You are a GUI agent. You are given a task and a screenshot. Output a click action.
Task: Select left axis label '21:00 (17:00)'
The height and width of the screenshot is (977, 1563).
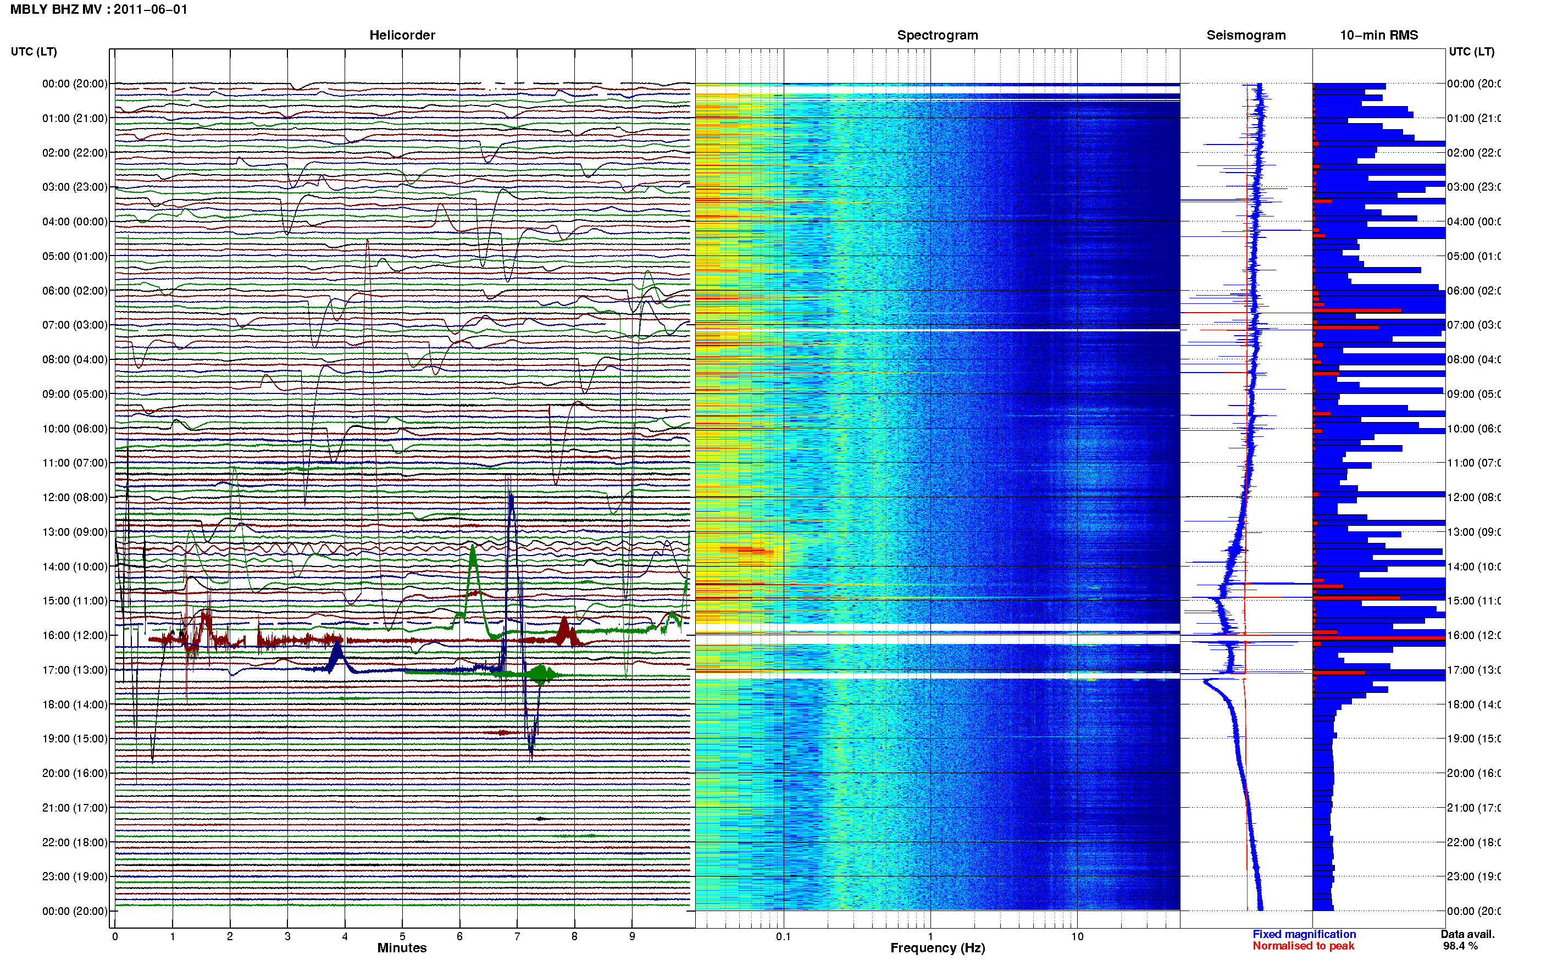click(x=75, y=808)
